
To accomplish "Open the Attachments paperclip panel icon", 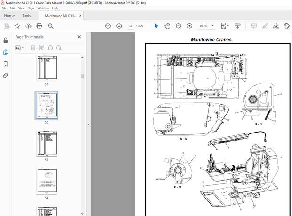I will click(6, 75).
